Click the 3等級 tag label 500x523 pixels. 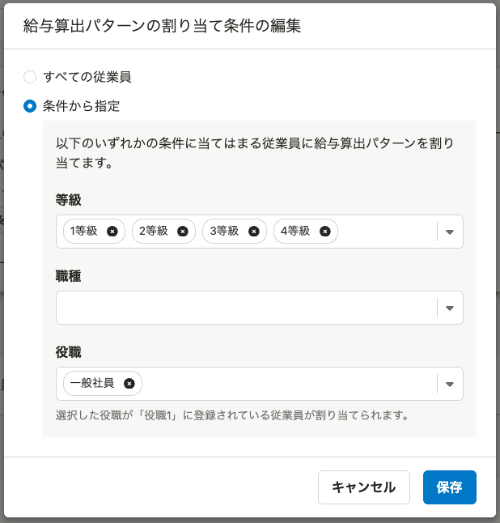[224, 231]
